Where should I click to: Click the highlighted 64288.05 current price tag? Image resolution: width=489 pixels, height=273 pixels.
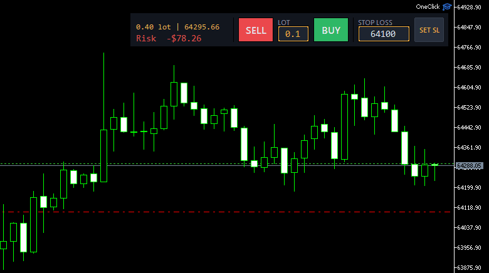tap(470, 166)
